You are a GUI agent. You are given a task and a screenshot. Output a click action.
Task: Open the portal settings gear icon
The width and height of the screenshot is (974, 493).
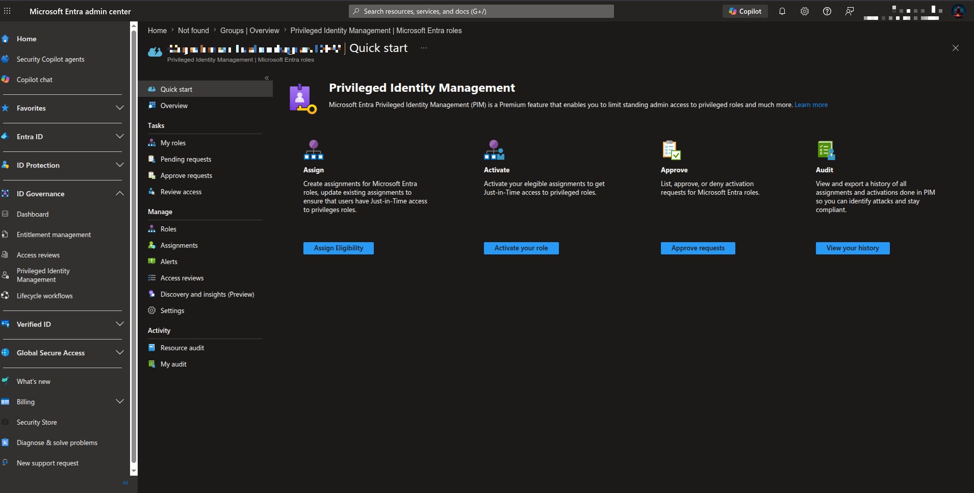point(805,11)
